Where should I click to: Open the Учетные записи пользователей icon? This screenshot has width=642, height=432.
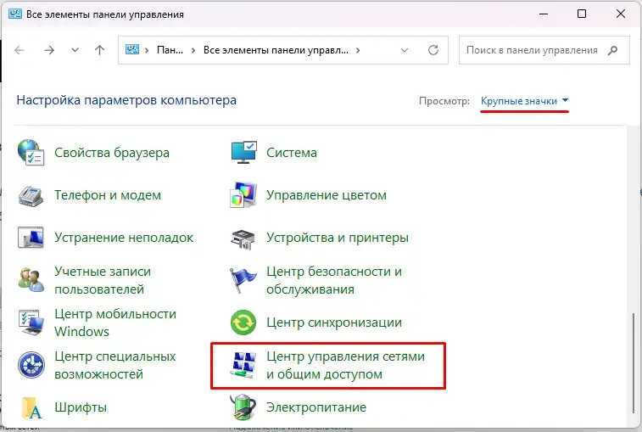31,280
